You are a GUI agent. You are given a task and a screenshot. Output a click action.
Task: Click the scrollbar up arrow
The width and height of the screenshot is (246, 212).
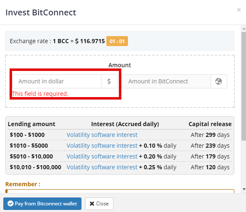(244, 29)
